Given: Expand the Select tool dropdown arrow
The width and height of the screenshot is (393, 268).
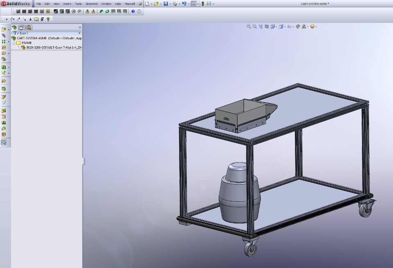Looking at the screenshot, I should pyautogui.click(x=198, y=4).
